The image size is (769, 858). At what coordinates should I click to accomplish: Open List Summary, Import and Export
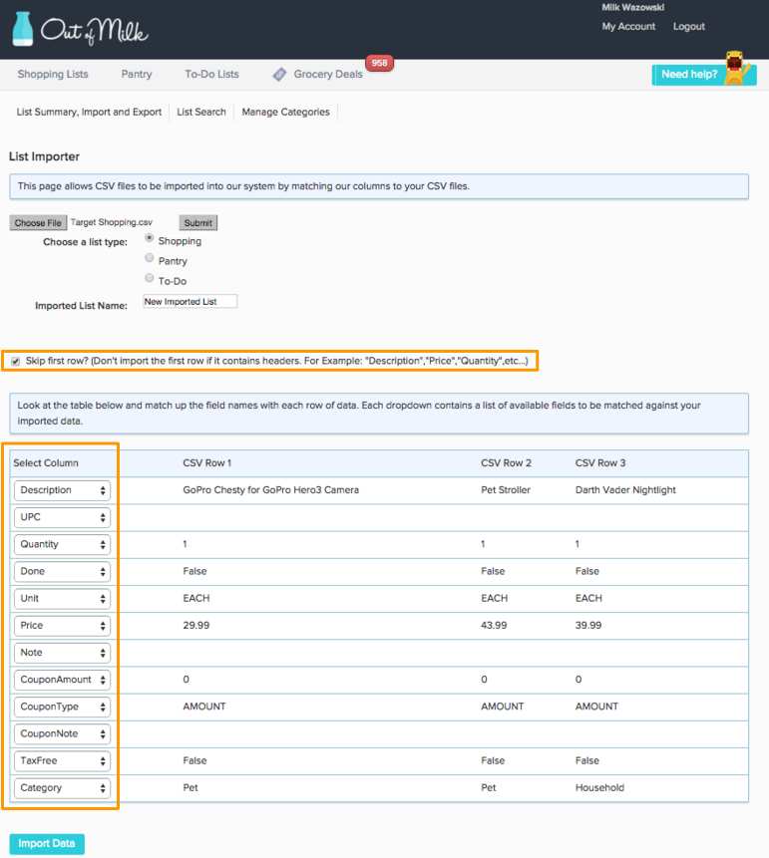(x=89, y=112)
